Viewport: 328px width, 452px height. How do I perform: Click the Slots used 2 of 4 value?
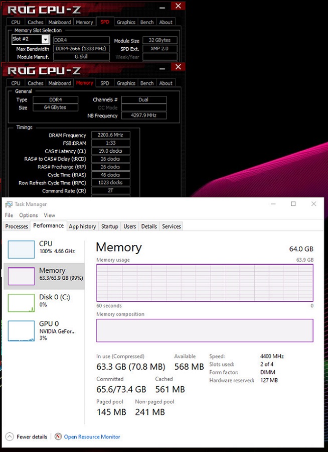point(267,364)
